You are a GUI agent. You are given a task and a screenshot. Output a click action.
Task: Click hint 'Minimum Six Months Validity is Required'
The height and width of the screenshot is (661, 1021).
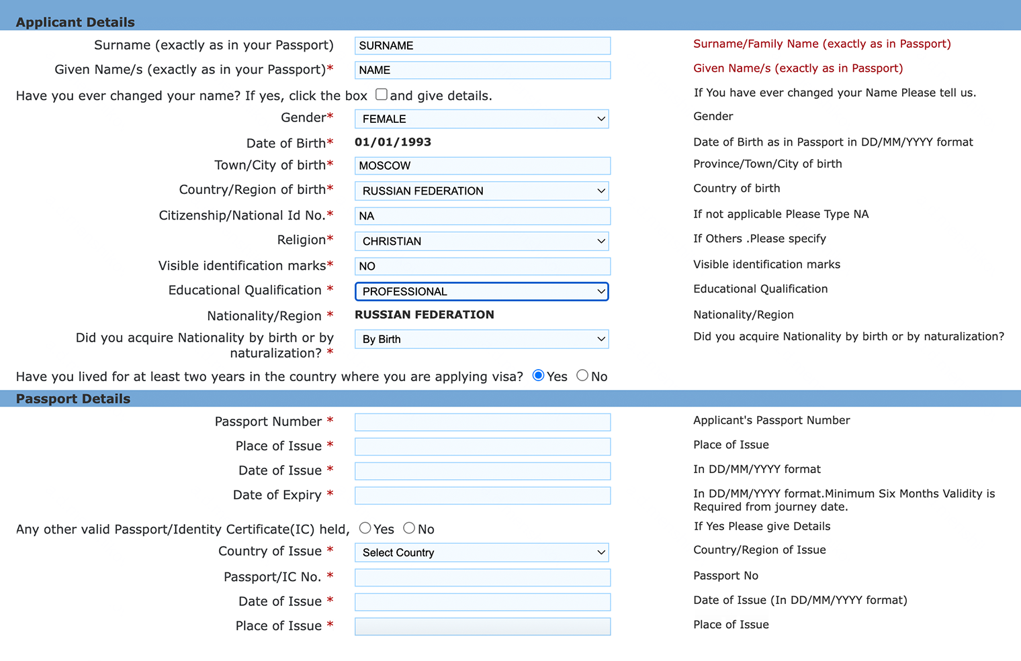844,500
